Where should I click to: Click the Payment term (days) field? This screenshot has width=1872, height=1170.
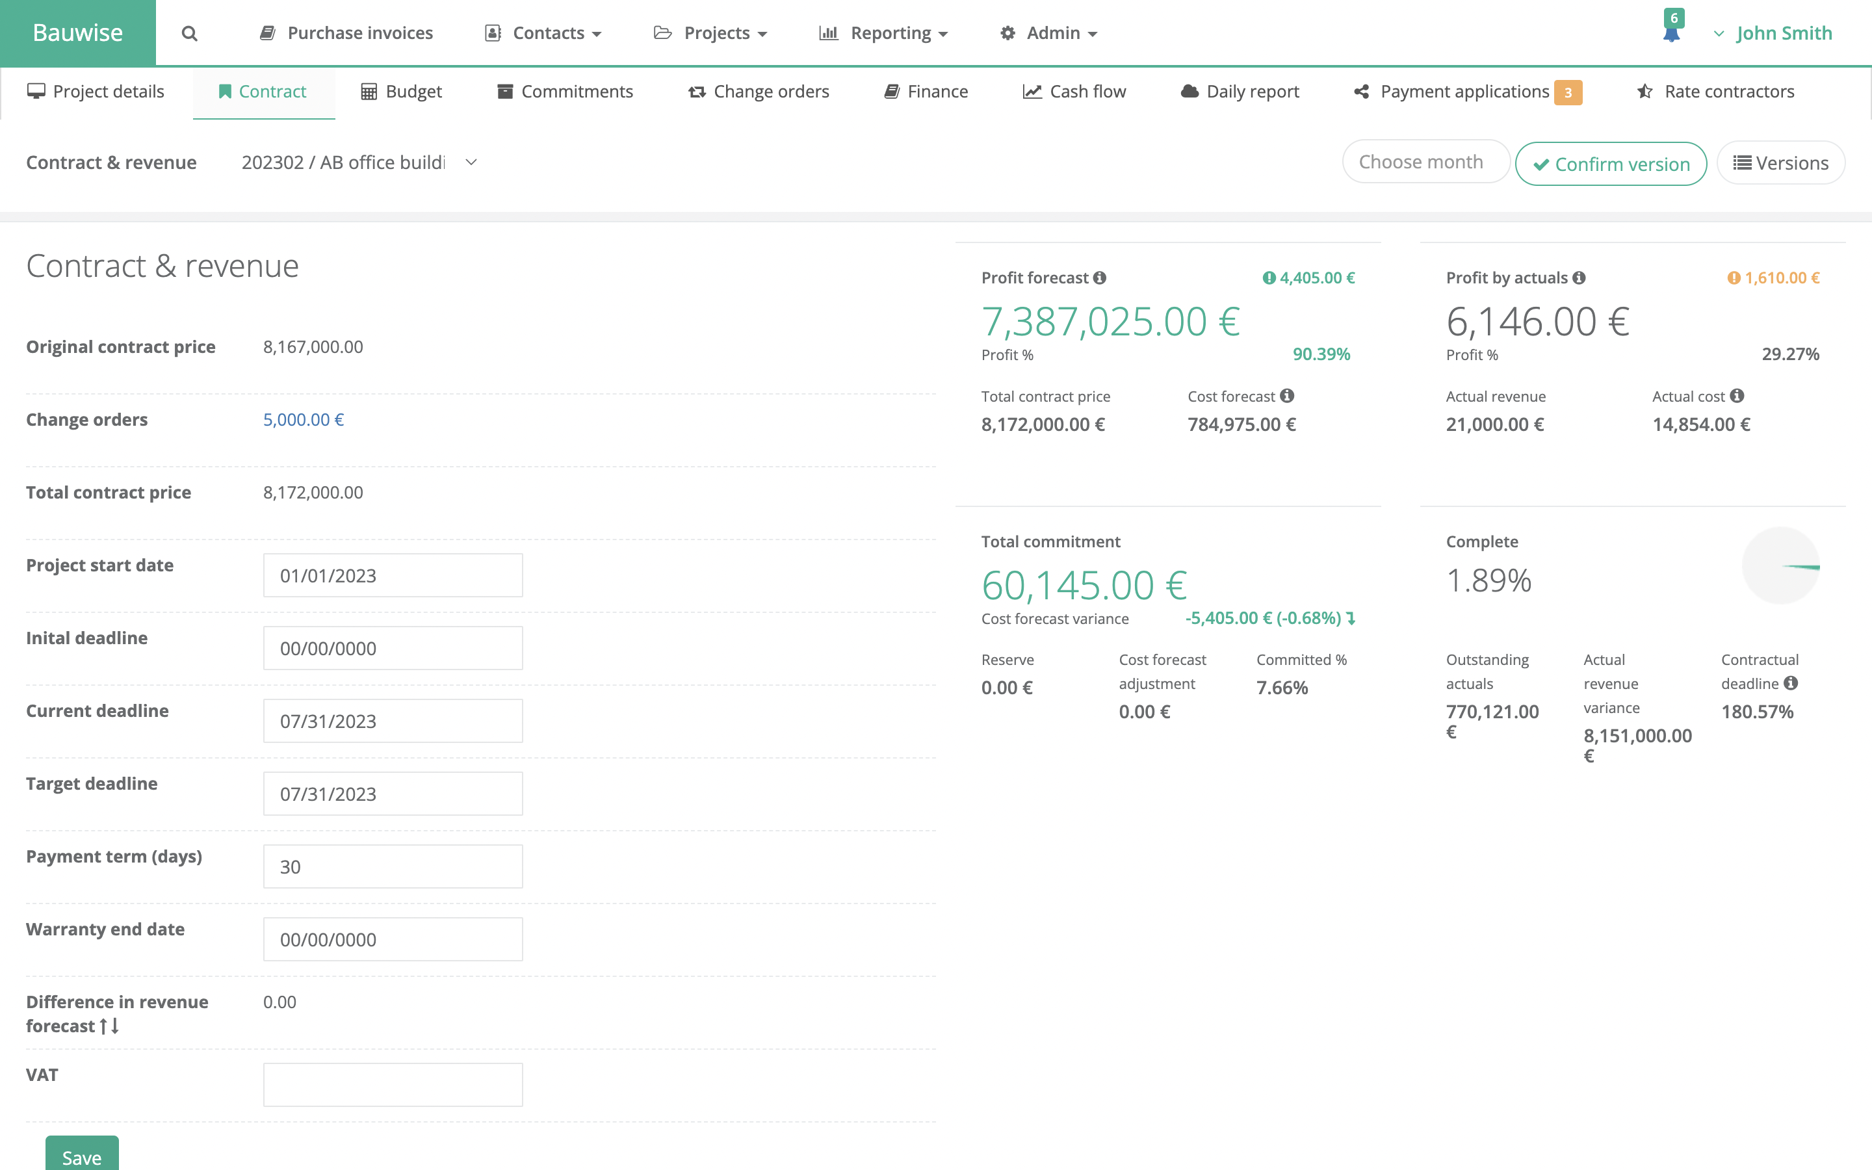pyautogui.click(x=393, y=866)
